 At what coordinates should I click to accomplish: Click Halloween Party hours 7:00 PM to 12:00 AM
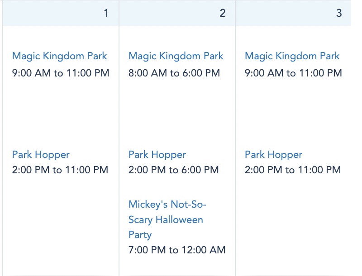pos(177,250)
